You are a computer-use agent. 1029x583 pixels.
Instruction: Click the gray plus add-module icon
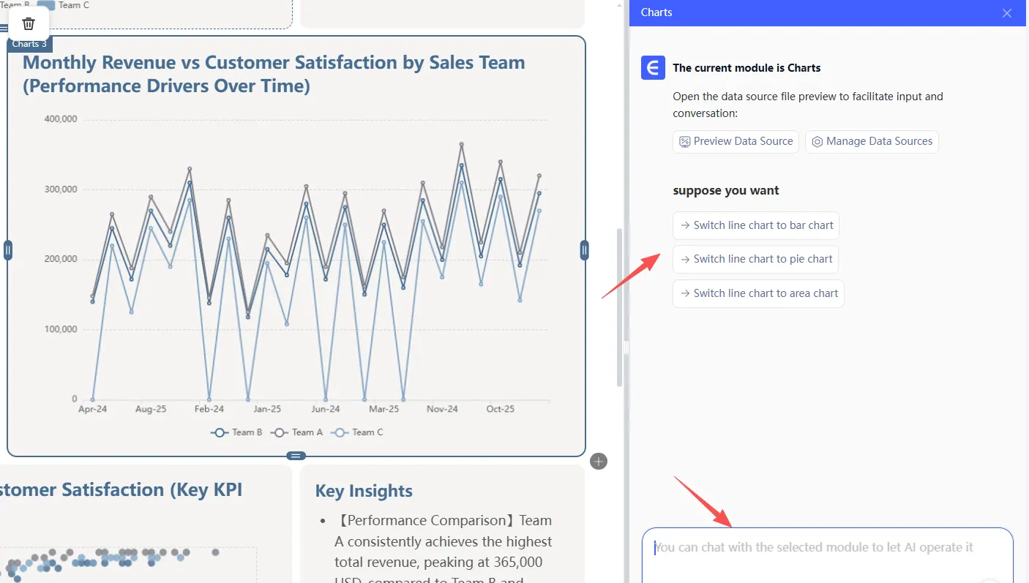[599, 461]
